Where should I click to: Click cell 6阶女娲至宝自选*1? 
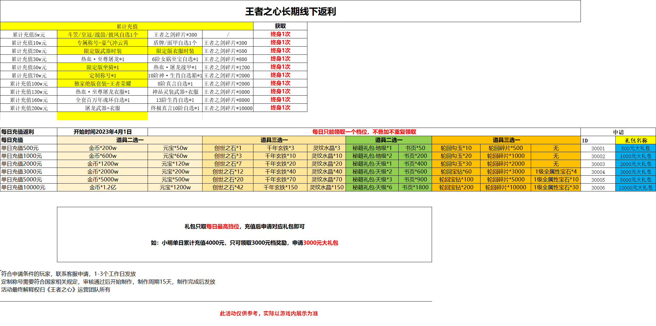coord(175,59)
